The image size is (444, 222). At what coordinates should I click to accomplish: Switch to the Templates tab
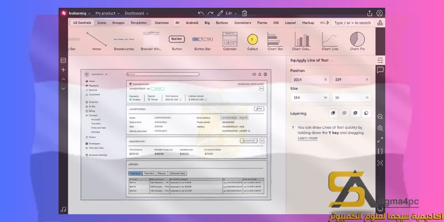(x=138, y=23)
